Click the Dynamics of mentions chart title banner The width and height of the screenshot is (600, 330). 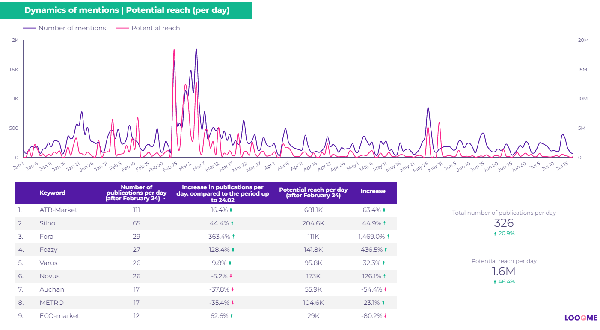[x=126, y=10]
